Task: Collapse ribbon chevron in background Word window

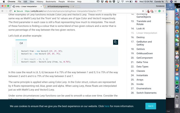Action: (171, 9)
